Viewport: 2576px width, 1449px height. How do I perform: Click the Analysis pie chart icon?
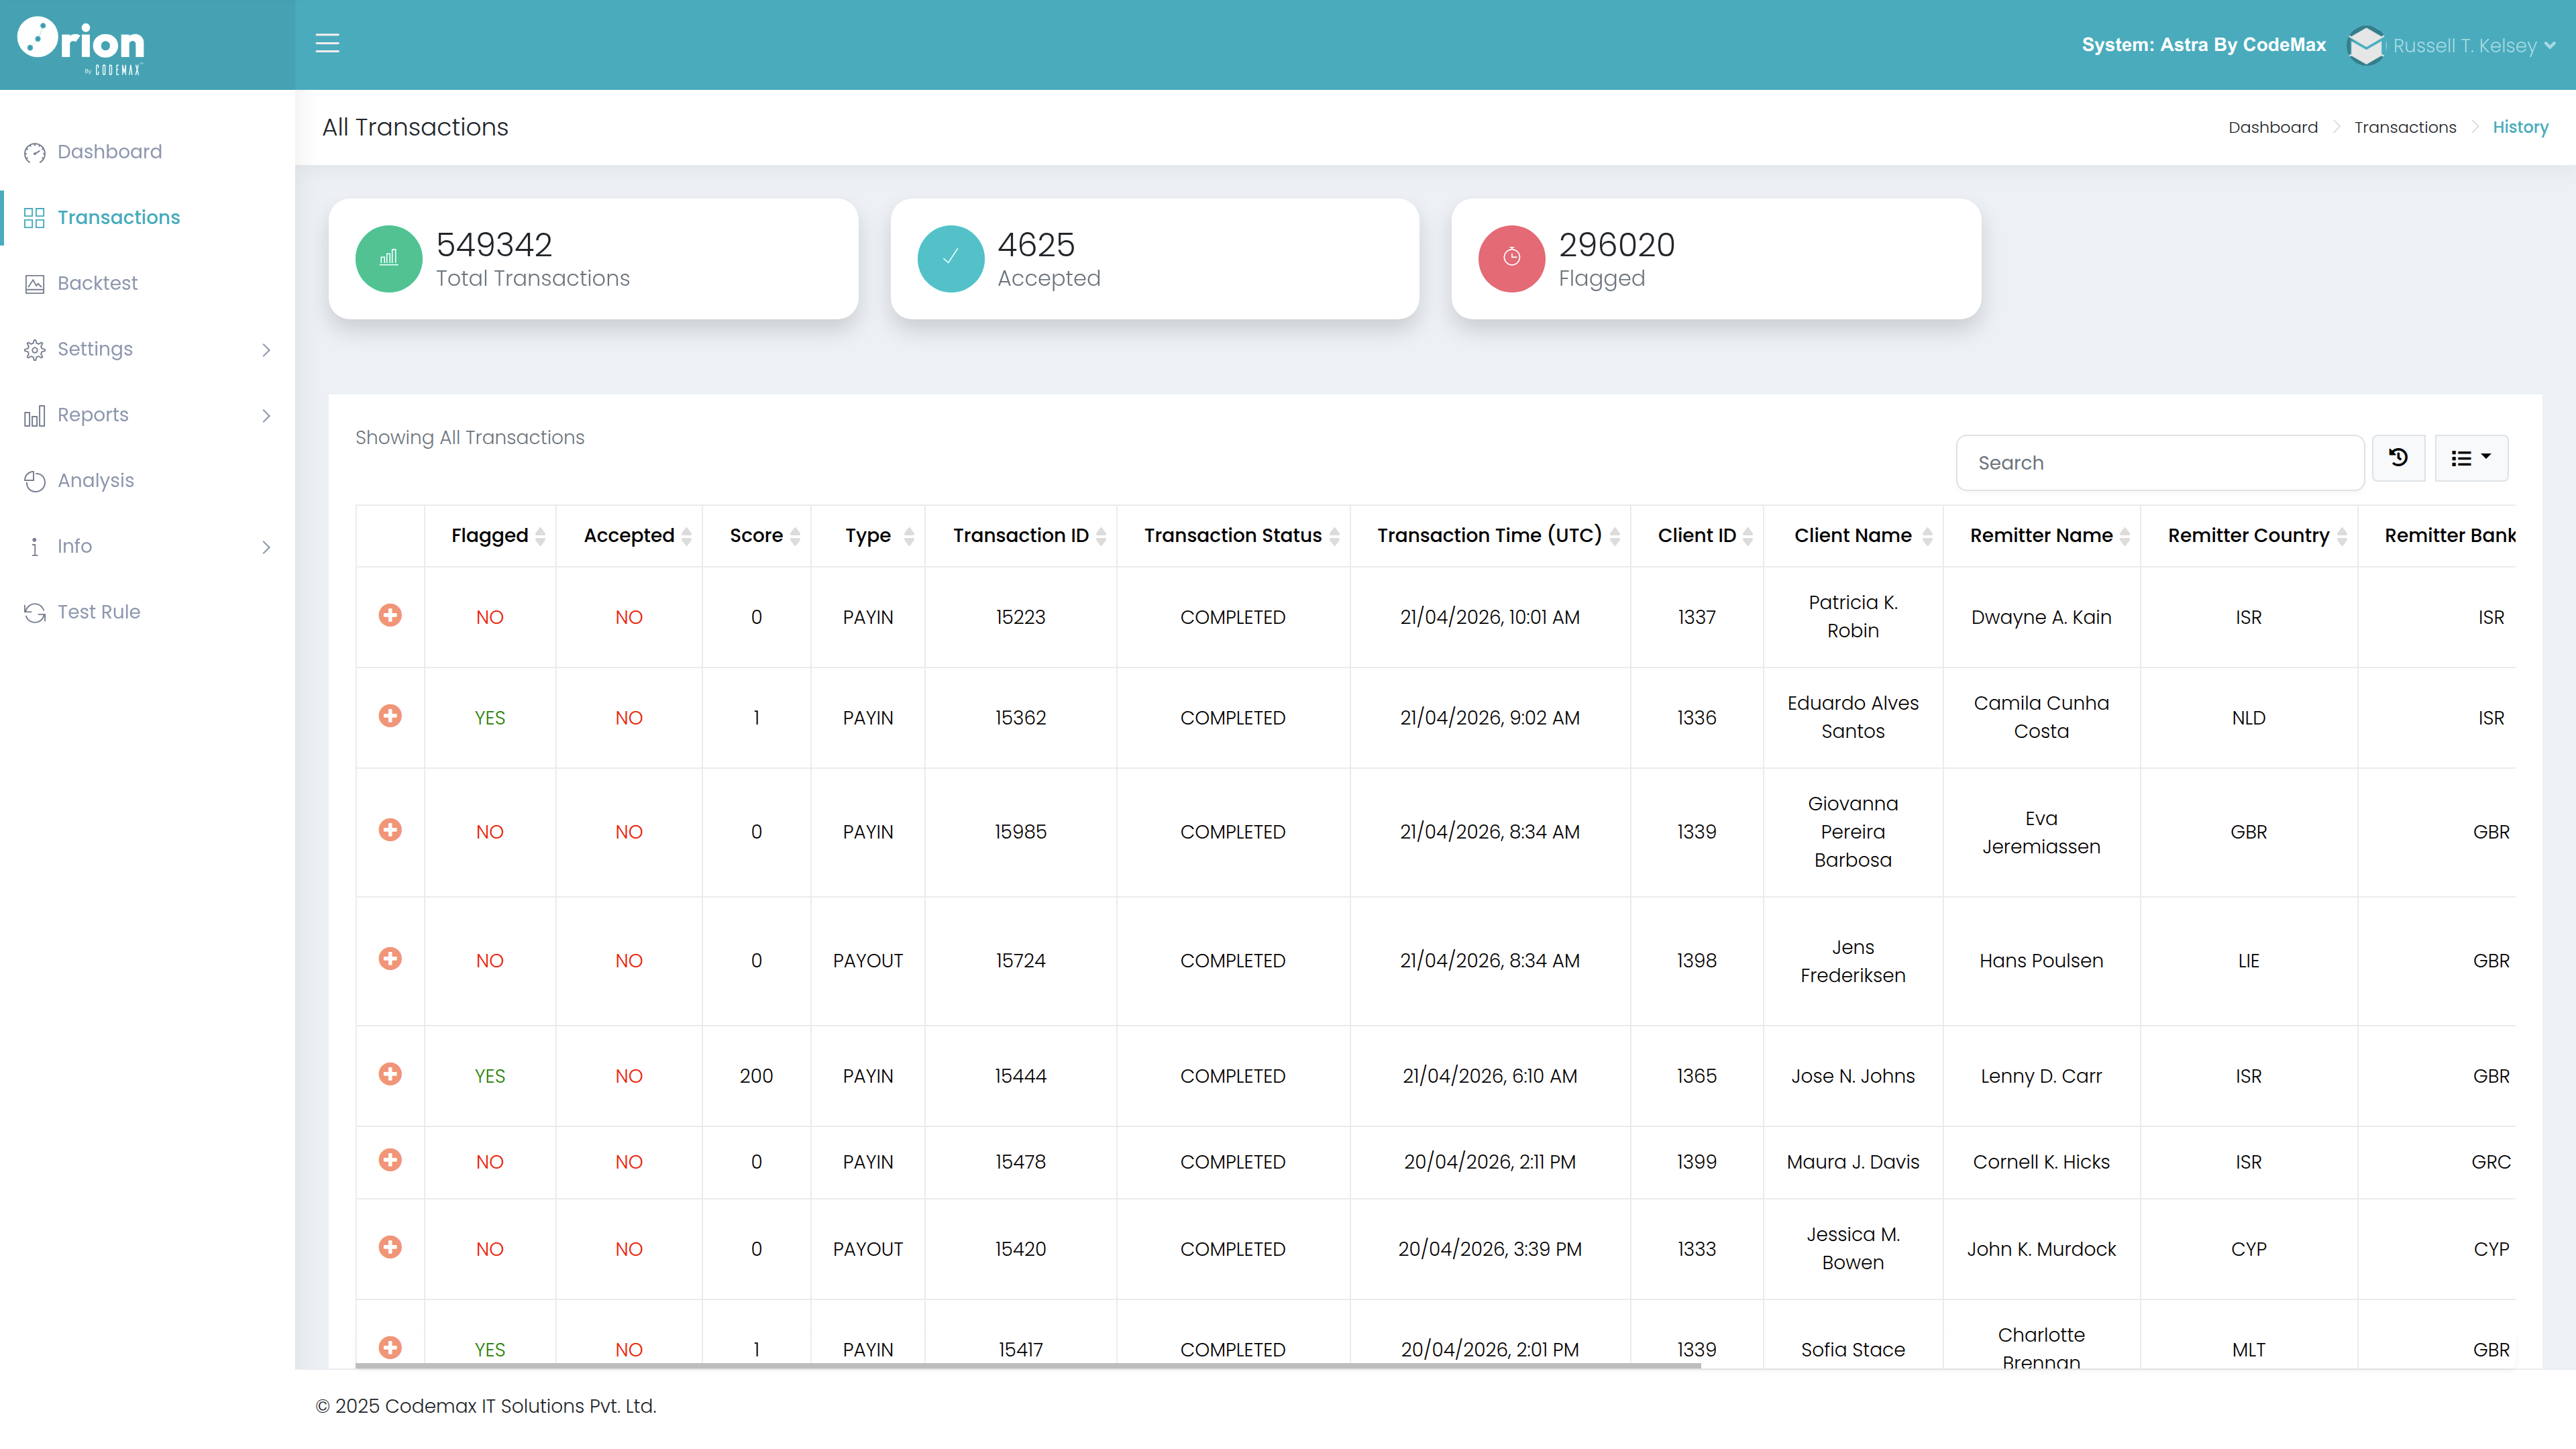(35, 481)
